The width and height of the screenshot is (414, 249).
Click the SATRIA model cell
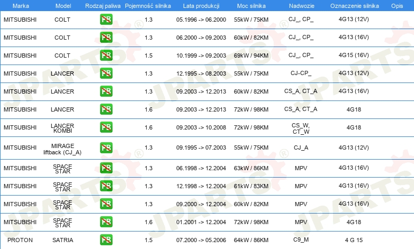(x=62, y=240)
